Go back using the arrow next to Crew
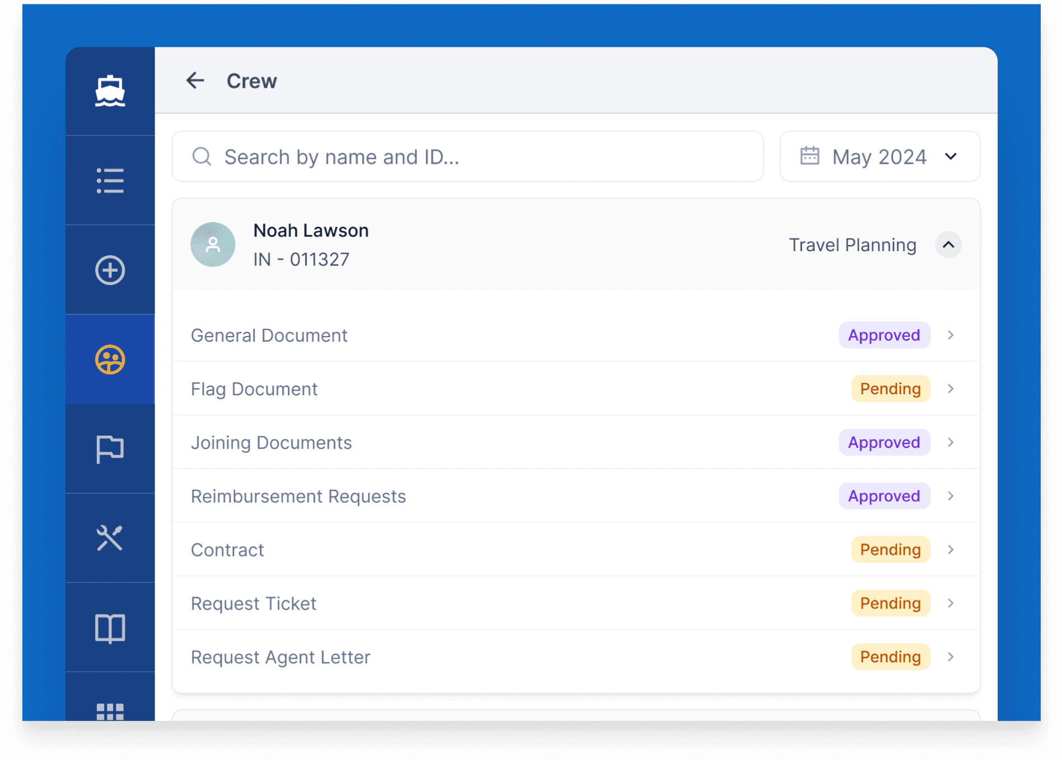The width and height of the screenshot is (1062, 760). (195, 81)
